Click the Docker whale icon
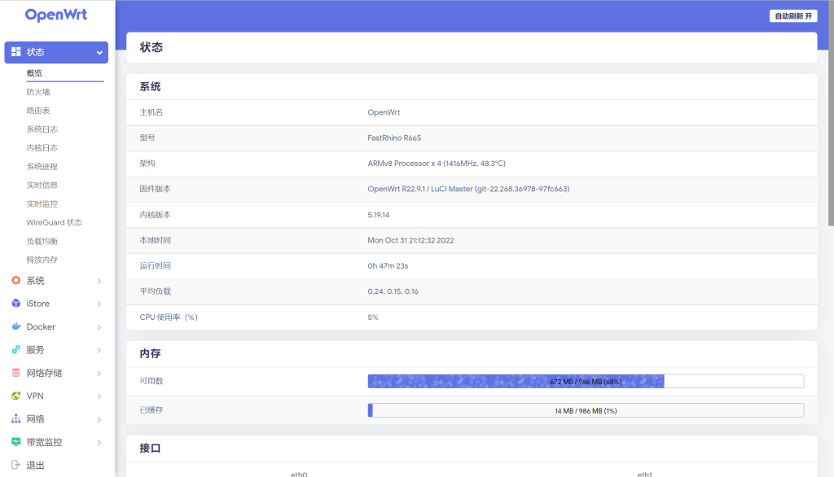This screenshot has width=834, height=477. (16, 326)
